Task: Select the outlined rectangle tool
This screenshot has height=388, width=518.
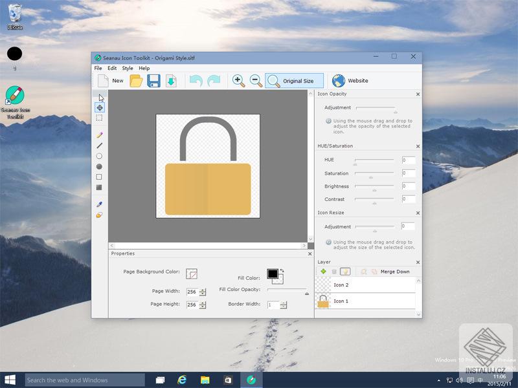Action: (99, 177)
